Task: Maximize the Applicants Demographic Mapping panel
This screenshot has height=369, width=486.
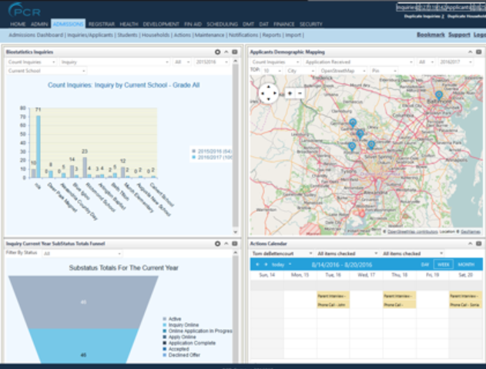Action: coord(478,52)
